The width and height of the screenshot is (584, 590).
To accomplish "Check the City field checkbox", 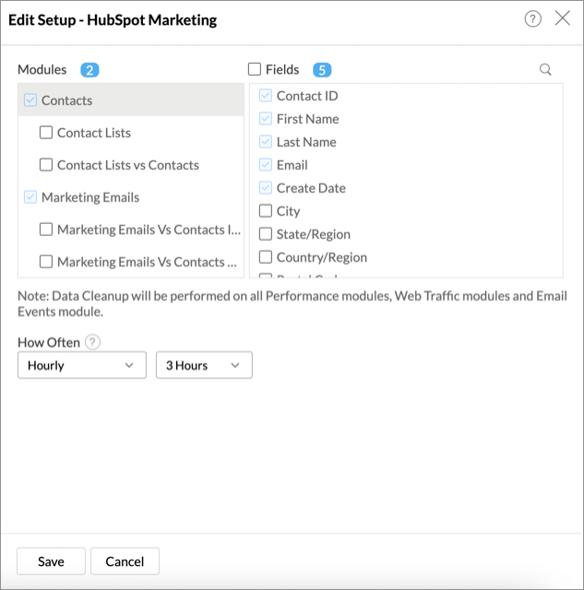I will [x=266, y=211].
